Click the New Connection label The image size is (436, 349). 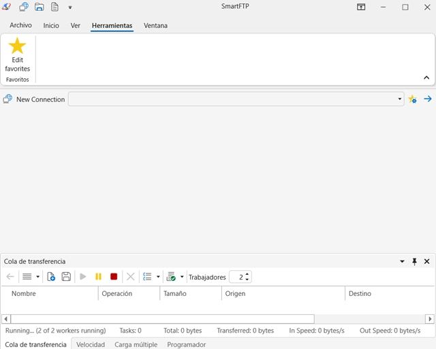click(x=41, y=99)
